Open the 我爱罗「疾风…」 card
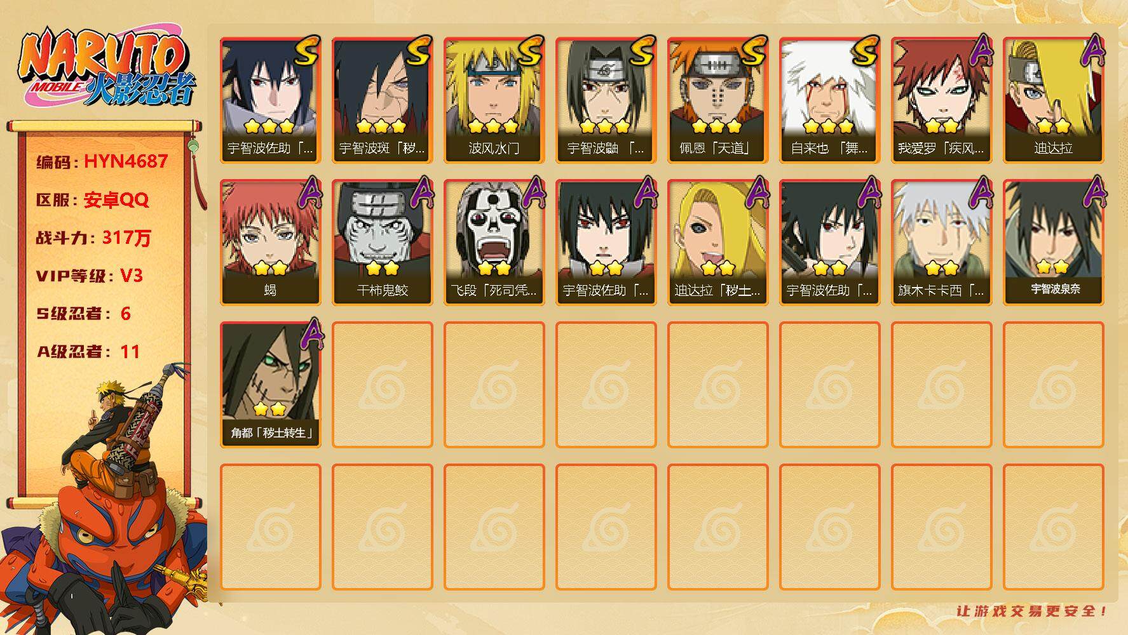 [x=941, y=100]
